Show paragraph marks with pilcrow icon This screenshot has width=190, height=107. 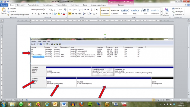tap(97, 10)
